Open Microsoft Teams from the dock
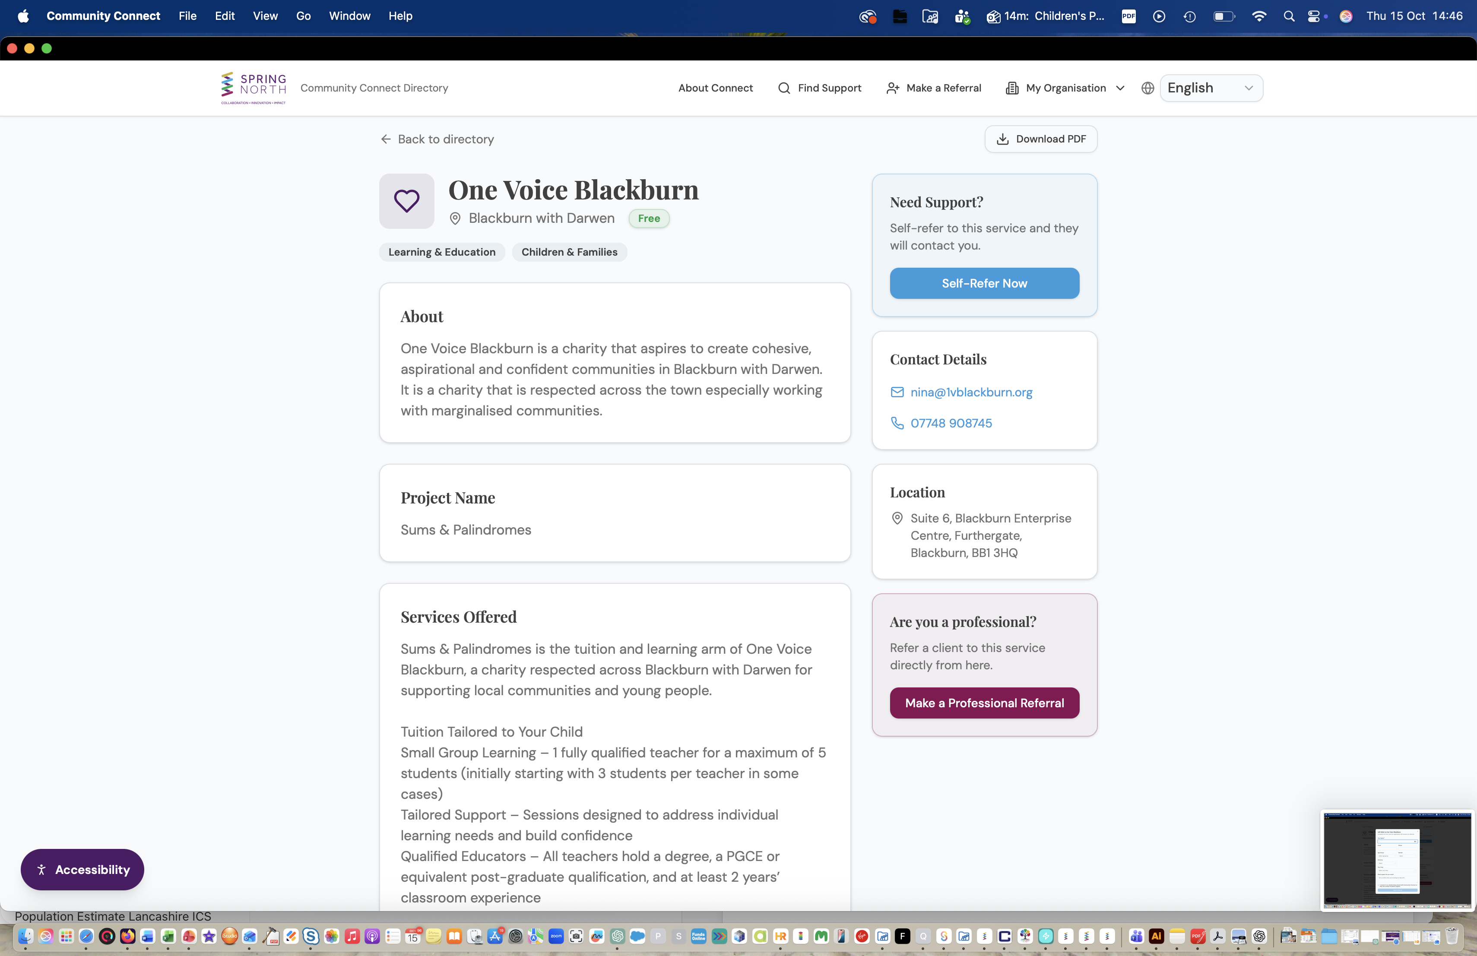Image resolution: width=1477 pixels, height=956 pixels. 1136,936
